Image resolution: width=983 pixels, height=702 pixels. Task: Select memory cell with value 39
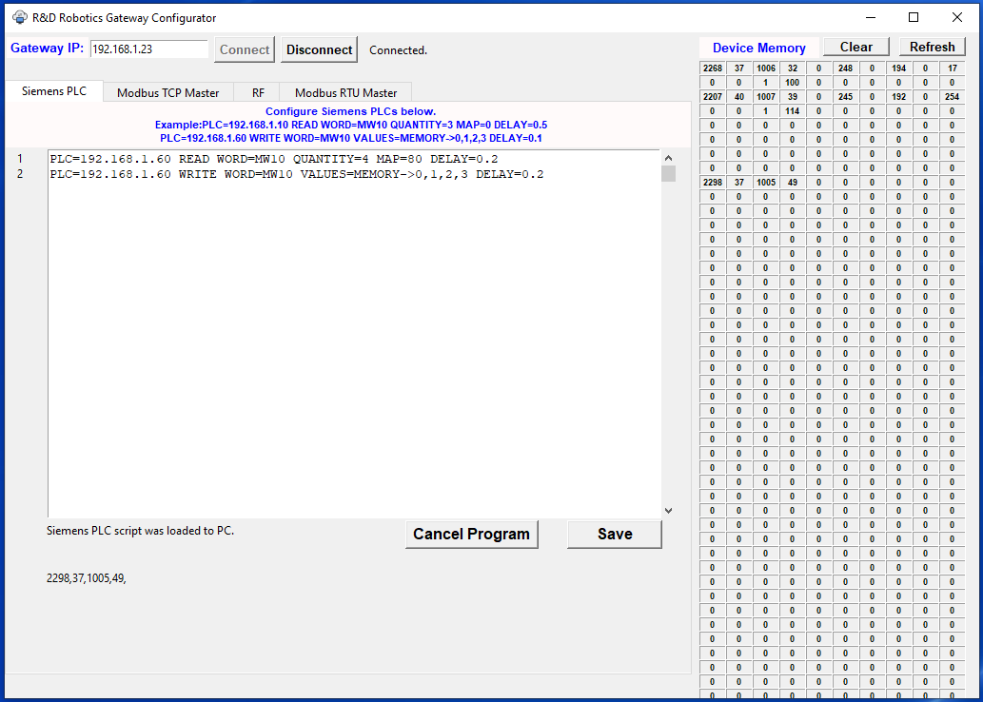click(792, 96)
